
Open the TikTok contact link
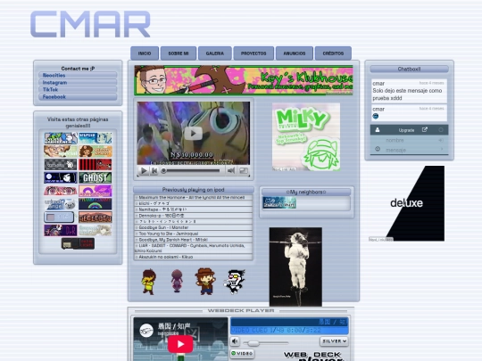78,89
